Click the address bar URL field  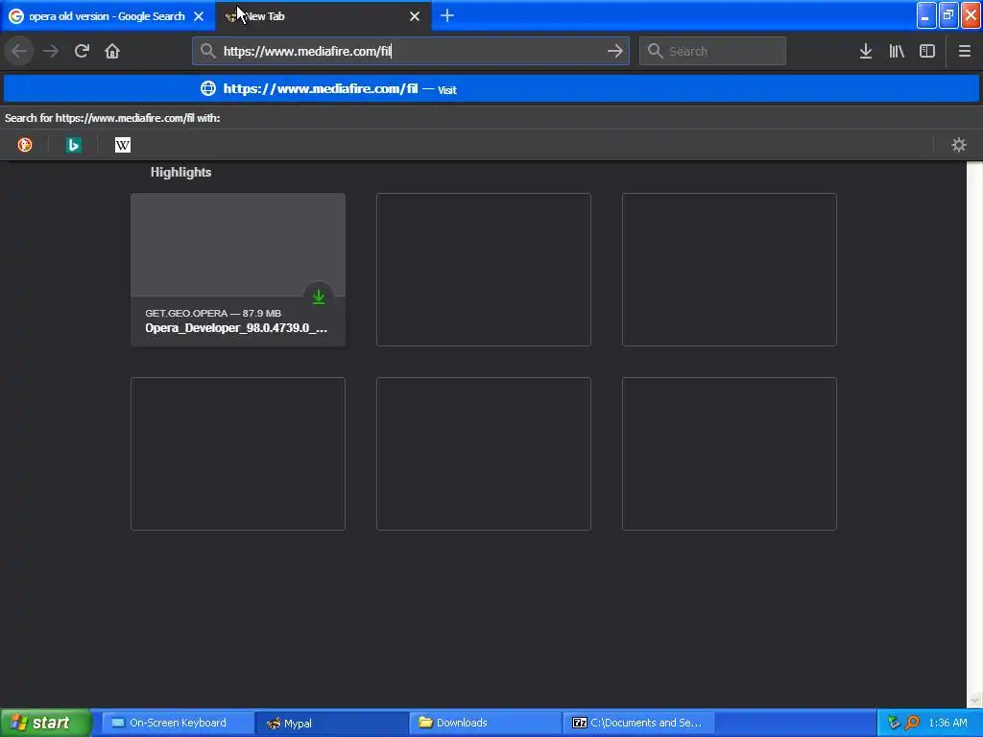tap(411, 51)
